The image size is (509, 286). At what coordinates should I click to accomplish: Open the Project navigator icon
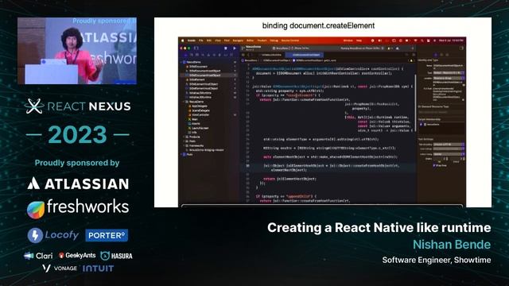coord(185,55)
